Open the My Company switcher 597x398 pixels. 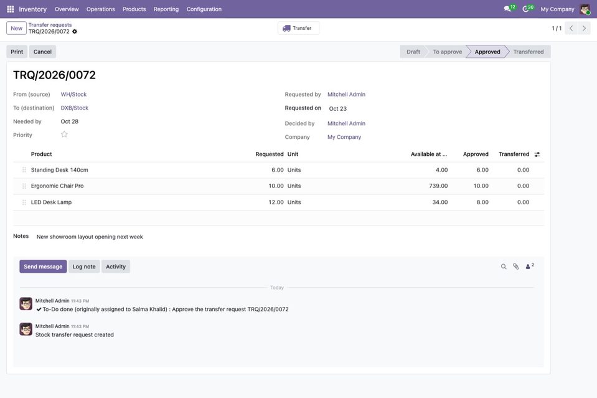[x=557, y=9]
